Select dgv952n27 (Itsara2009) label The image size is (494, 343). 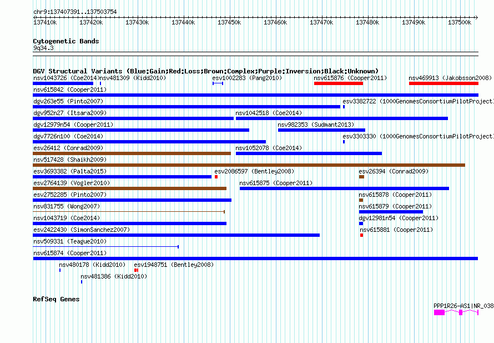coord(70,113)
